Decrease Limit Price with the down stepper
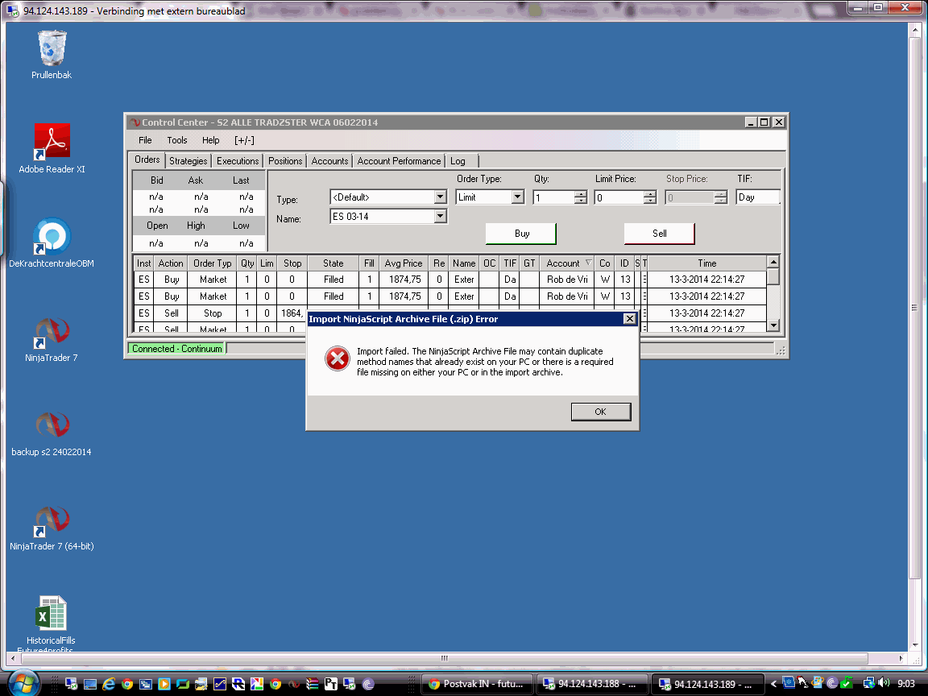This screenshot has width=928, height=696. pos(650,201)
